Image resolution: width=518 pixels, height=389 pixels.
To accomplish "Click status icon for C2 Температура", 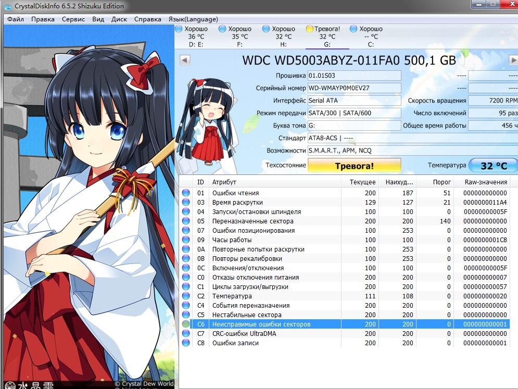I will [x=186, y=296].
